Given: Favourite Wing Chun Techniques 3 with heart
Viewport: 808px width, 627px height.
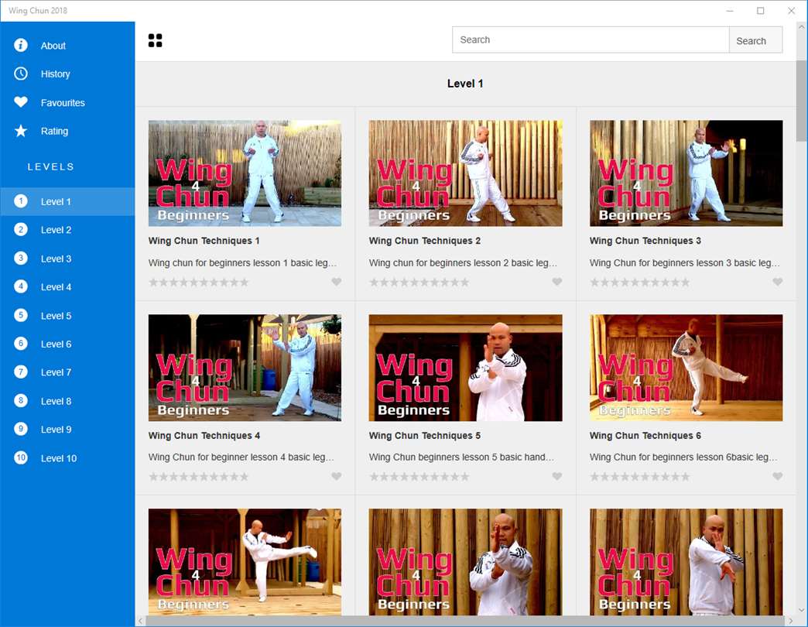Looking at the screenshot, I should 778,282.
